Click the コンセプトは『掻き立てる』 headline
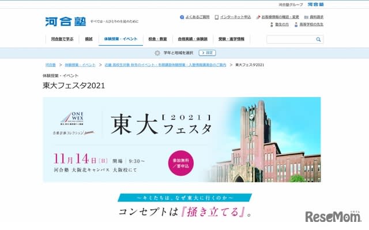The width and height of the screenshot is (369, 230). (186, 212)
